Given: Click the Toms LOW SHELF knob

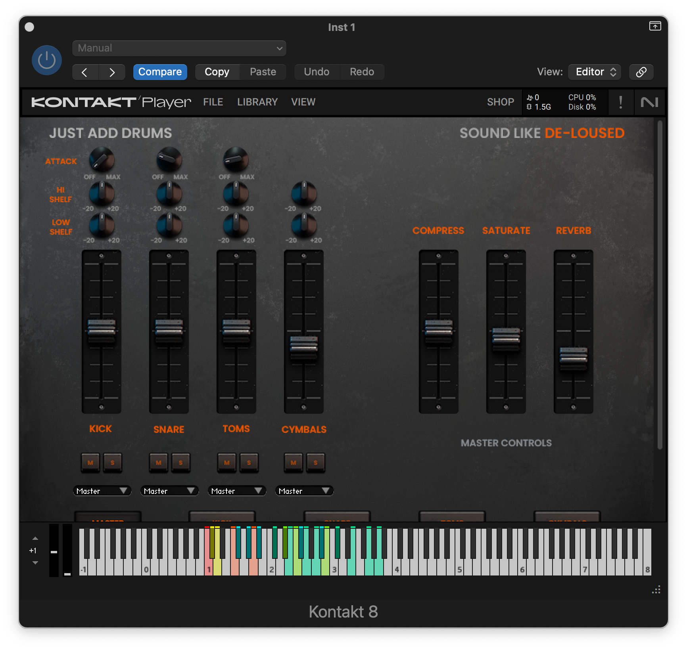Looking at the screenshot, I should (x=236, y=225).
